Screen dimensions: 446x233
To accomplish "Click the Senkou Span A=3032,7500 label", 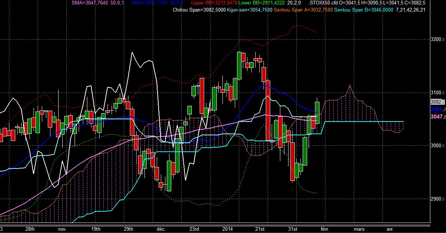I will [303, 10].
